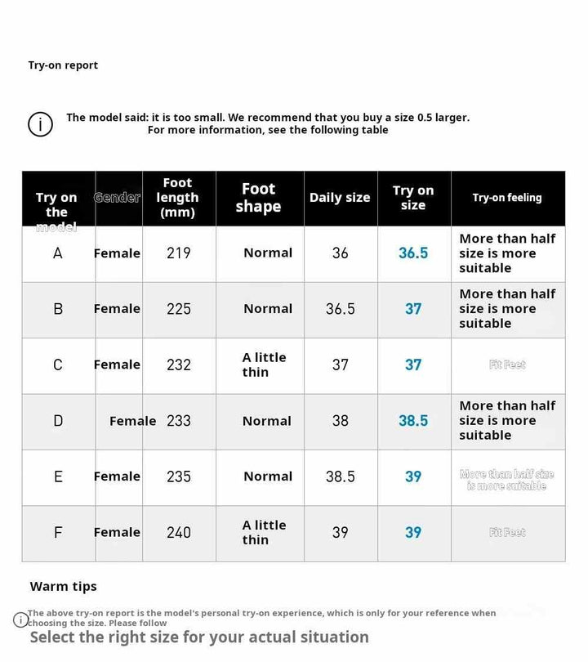Click model D's try-on feeling text
The width and height of the screenshot is (588, 662).
pos(507,421)
